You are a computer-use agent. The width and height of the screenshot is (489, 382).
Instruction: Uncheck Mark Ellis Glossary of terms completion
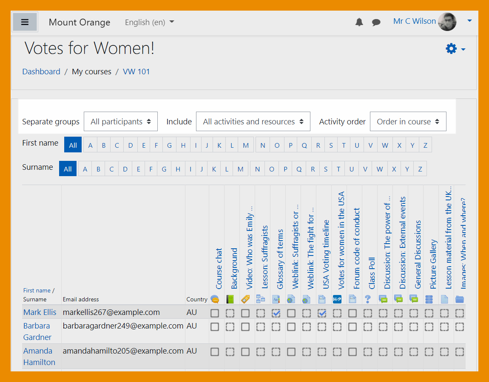(276, 313)
